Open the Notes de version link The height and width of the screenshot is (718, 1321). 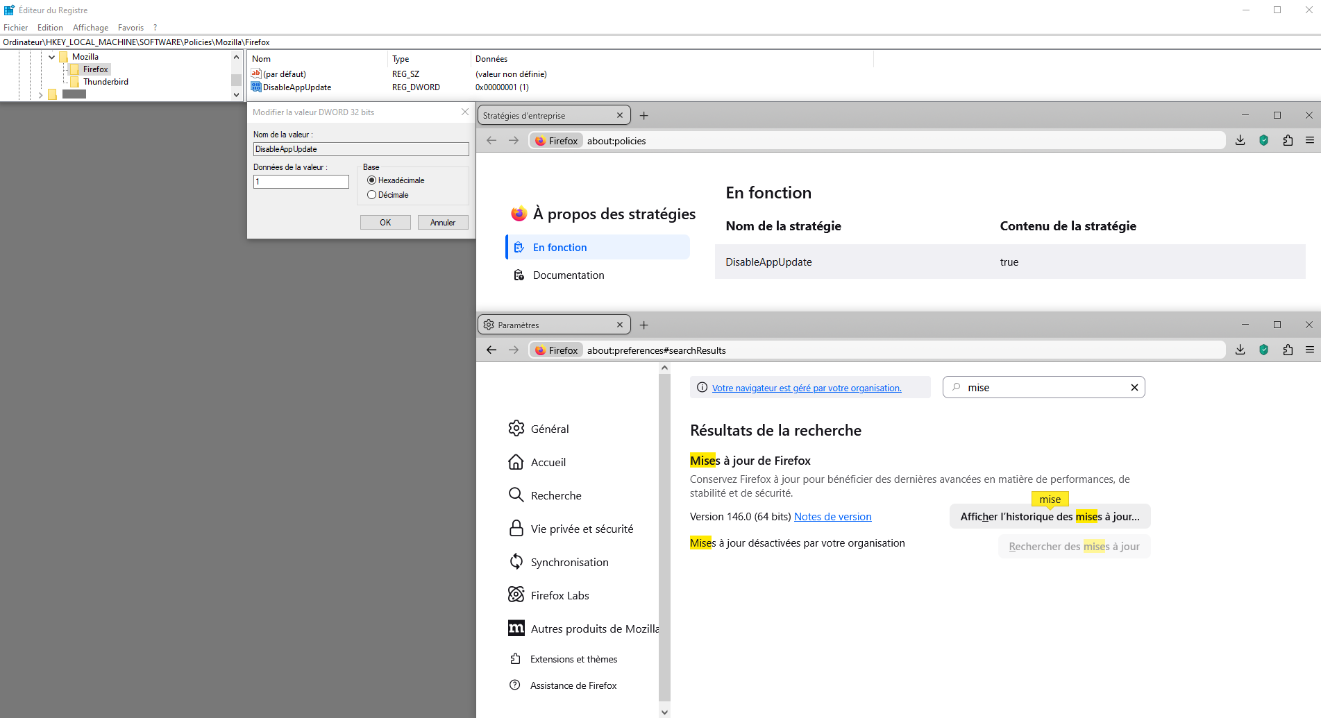(x=832, y=517)
